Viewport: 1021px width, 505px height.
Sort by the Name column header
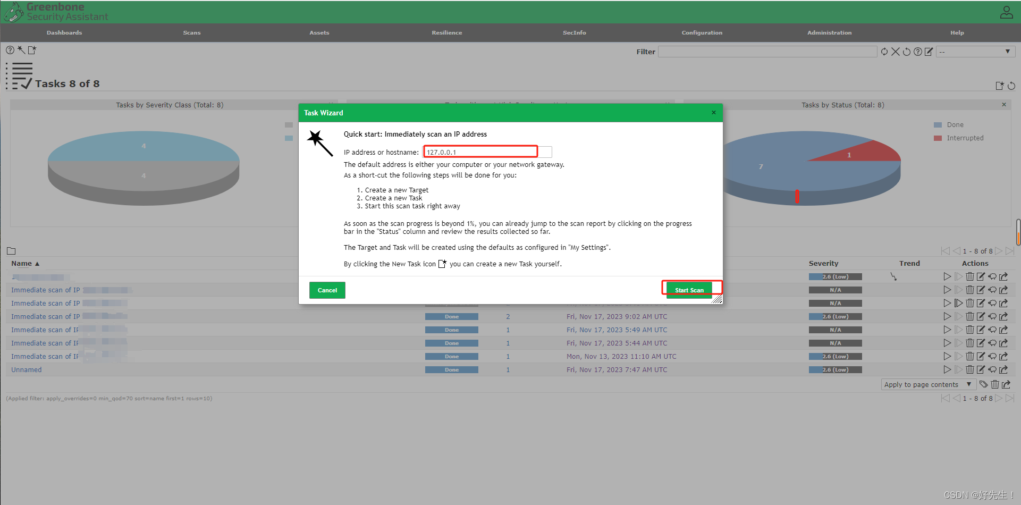click(25, 263)
